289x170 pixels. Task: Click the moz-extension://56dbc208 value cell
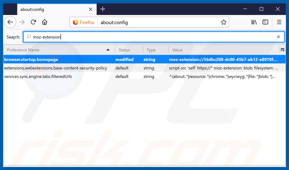223,60
